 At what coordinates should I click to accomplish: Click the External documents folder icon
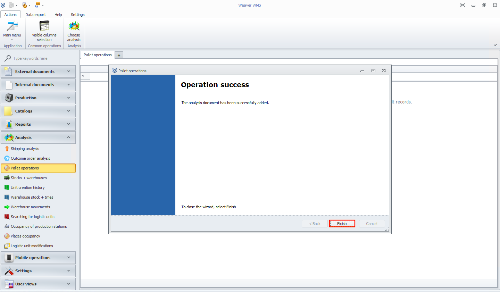pos(9,72)
